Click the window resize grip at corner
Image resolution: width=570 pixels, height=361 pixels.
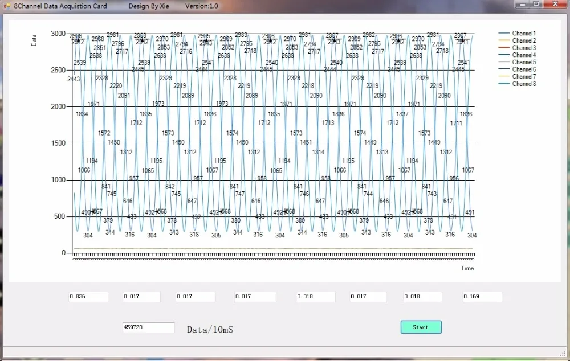(x=564, y=354)
